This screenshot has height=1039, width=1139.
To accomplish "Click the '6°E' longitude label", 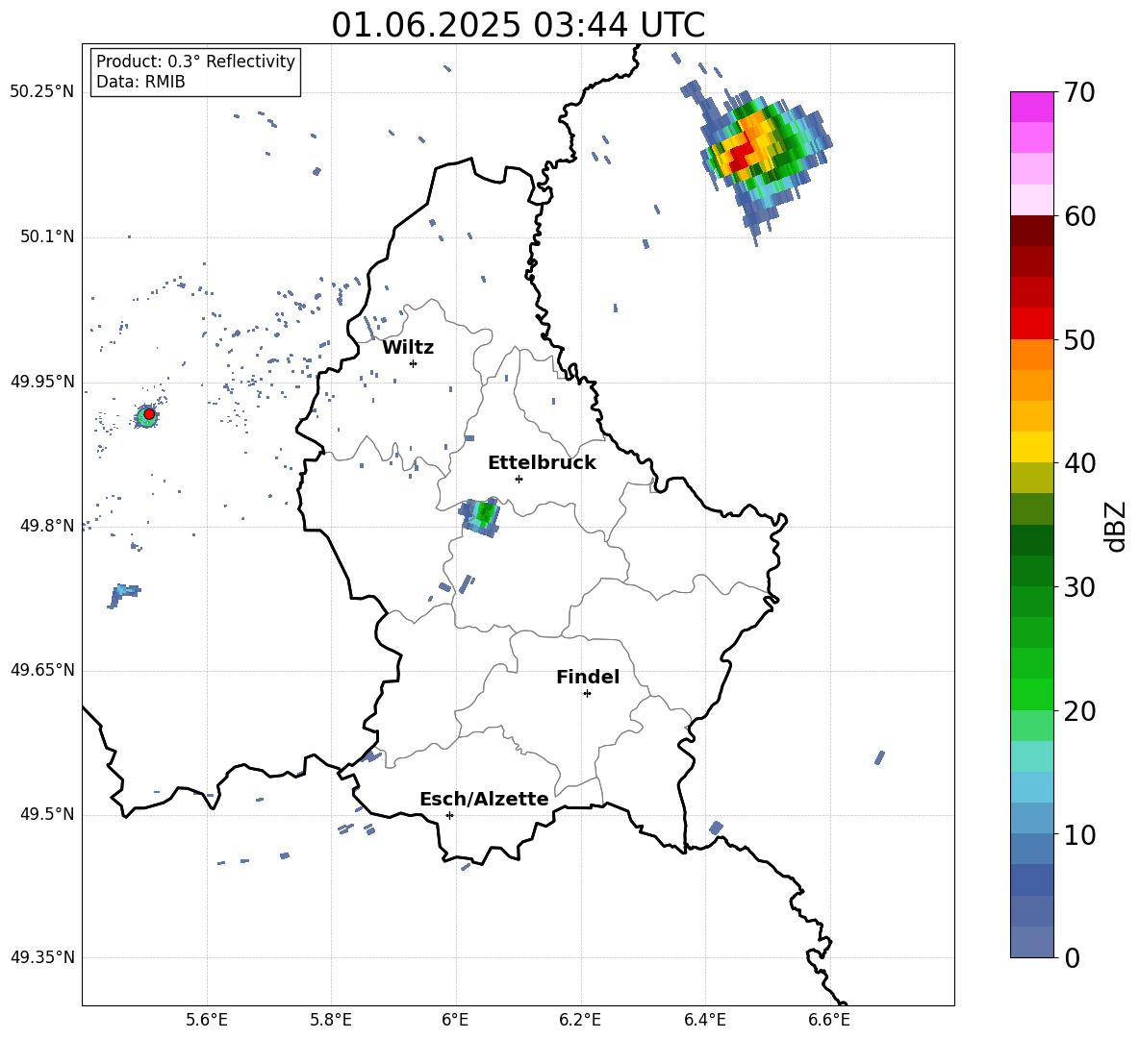I will (455, 1021).
